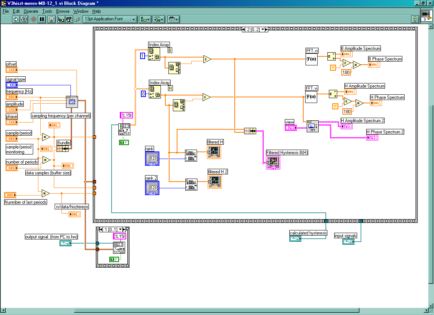The image size is (434, 315).
Task: Select the Build Array node before Filtered Hysteresis
Action: pos(250,131)
